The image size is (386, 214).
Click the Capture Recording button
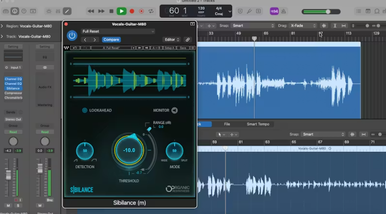(141, 11)
